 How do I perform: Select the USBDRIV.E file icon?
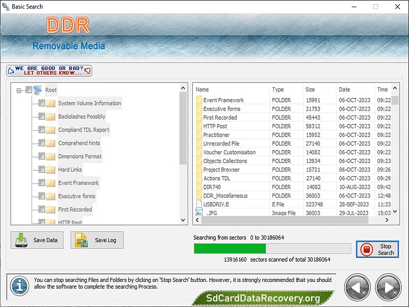click(x=198, y=204)
